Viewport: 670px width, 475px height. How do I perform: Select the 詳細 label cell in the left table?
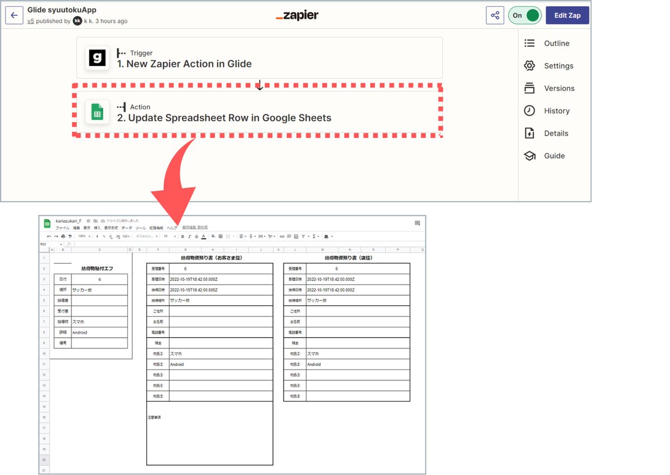coord(63,333)
